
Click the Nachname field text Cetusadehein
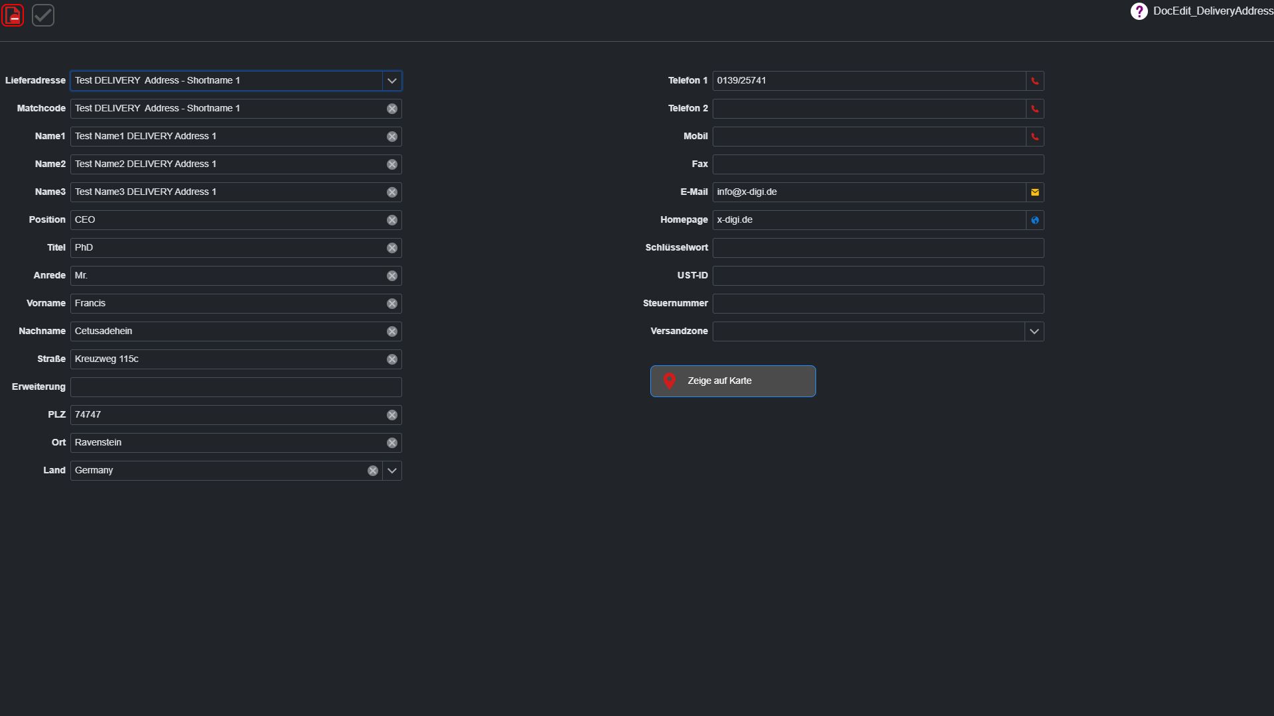[104, 331]
